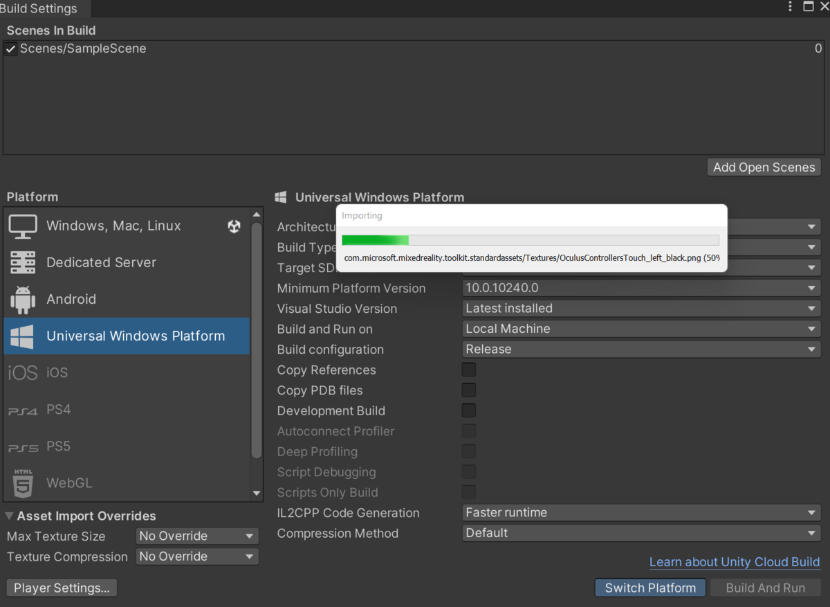This screenshot has height=607, width=830.
Task: Toggle the Development Build checkbox
Action: point(469,410)
